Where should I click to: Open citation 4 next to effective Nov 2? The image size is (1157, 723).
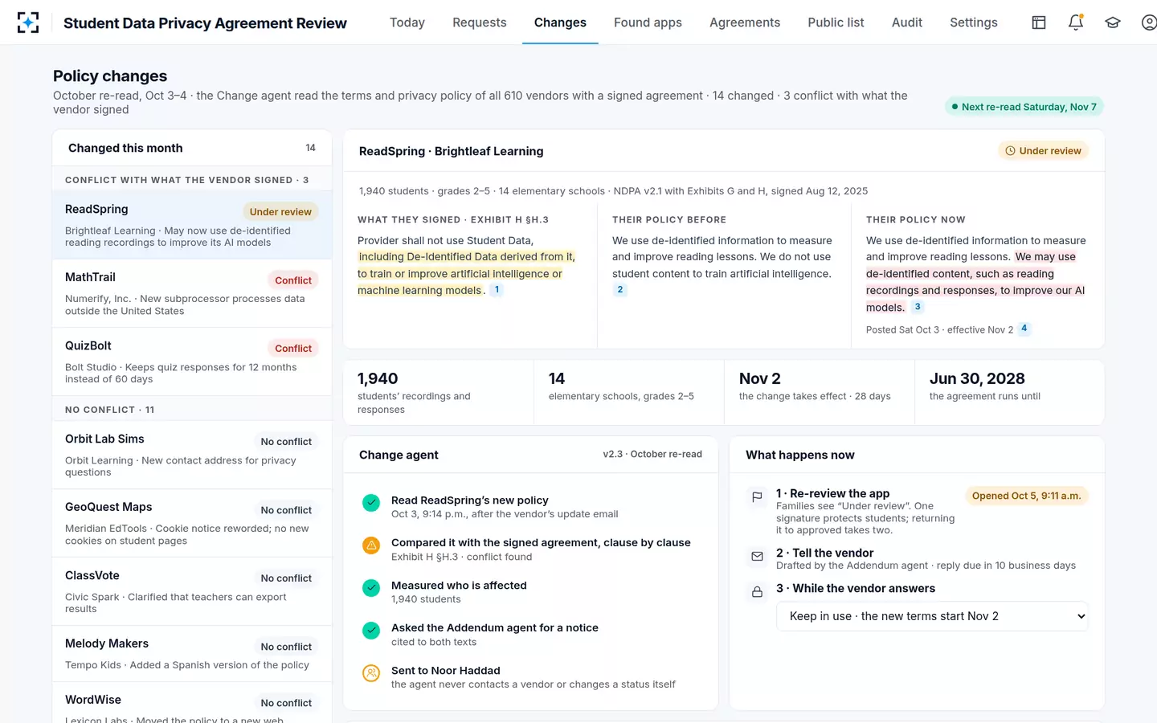[x=1024, y=329]
